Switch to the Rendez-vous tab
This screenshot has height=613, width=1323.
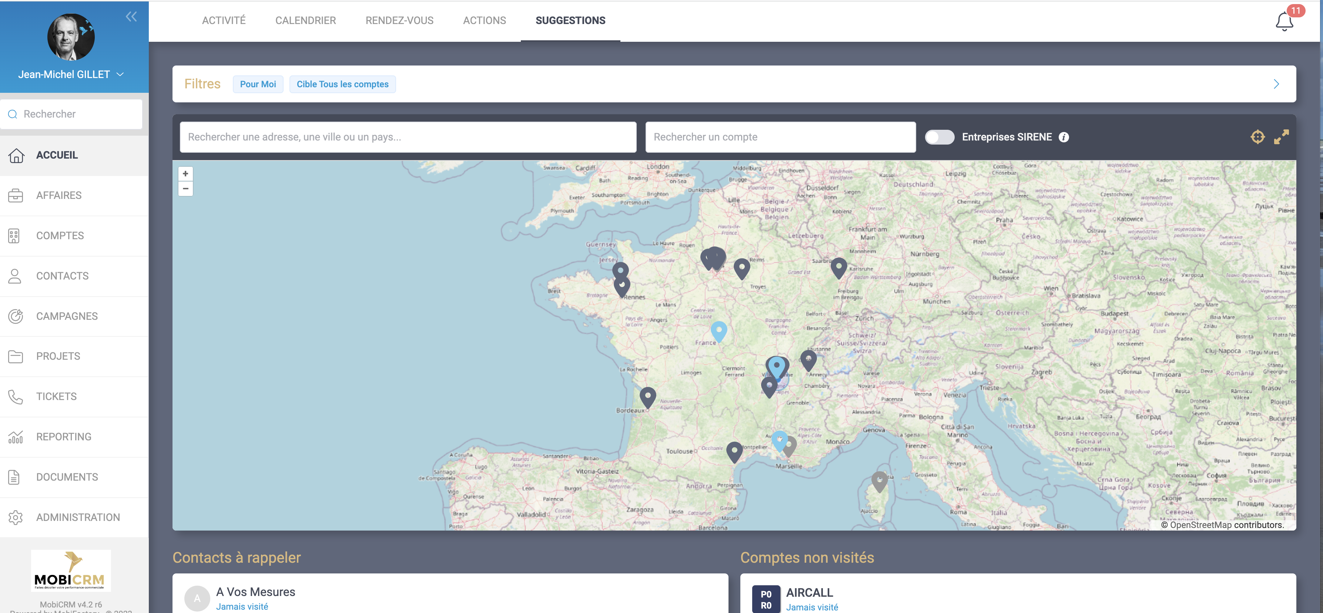point(399,20)
